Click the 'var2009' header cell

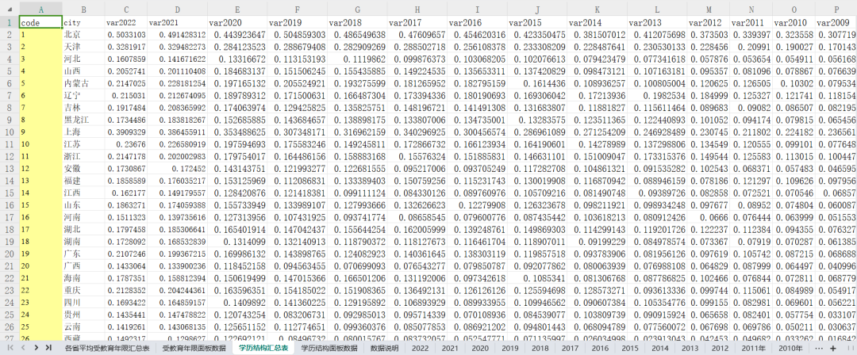pos(836,22)
